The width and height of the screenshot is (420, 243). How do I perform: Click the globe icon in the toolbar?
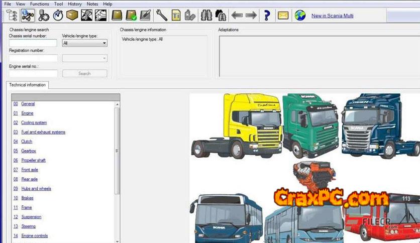tap(300, 16)
